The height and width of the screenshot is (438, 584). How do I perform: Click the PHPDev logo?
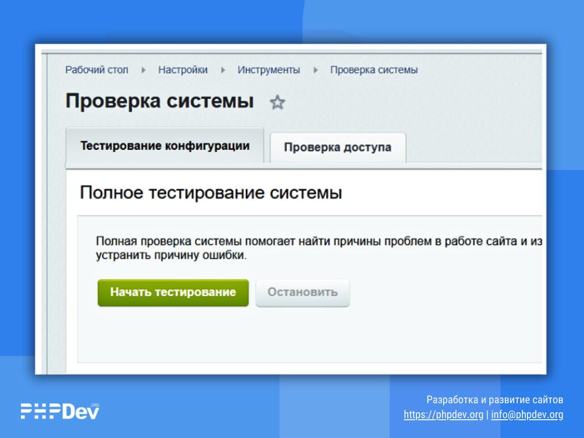coord(60,411)
